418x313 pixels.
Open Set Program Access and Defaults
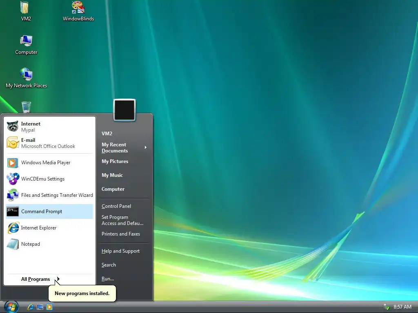[x=122, y=220]
